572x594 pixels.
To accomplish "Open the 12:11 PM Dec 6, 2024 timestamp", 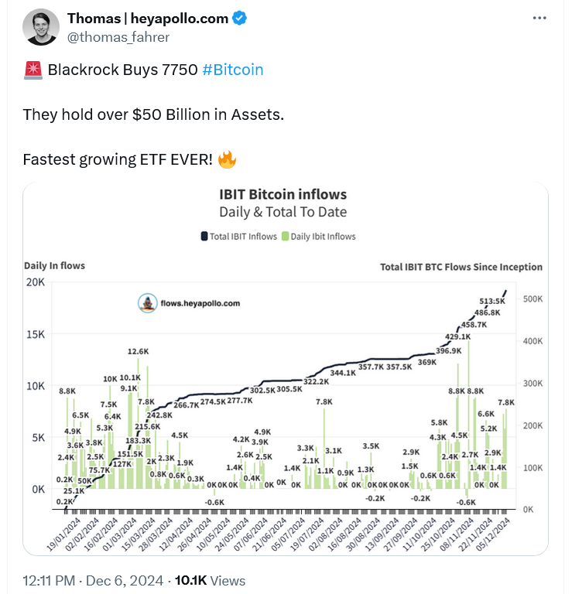I will point(92,580).
